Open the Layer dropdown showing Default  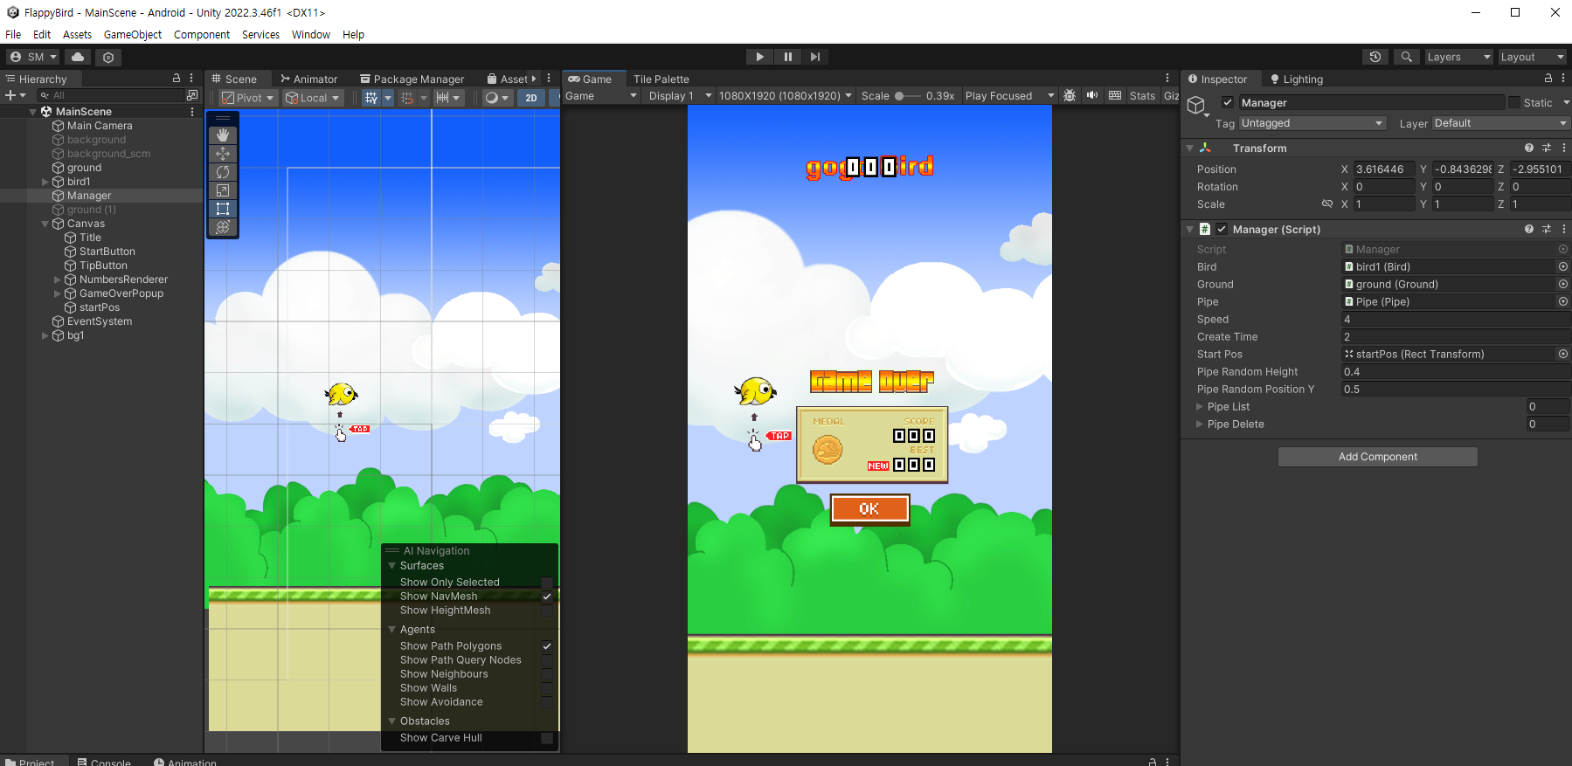[x=1500, y=123]
